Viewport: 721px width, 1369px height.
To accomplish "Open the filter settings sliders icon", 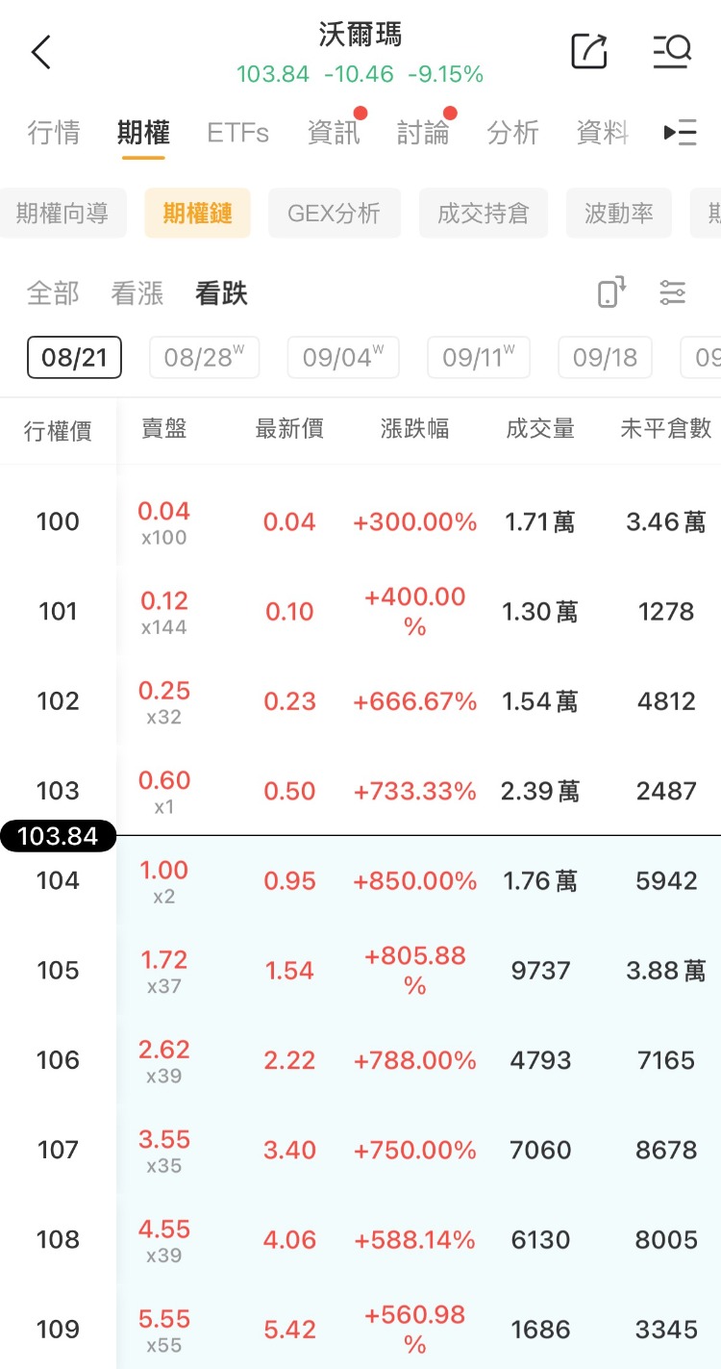I will 673,292.
